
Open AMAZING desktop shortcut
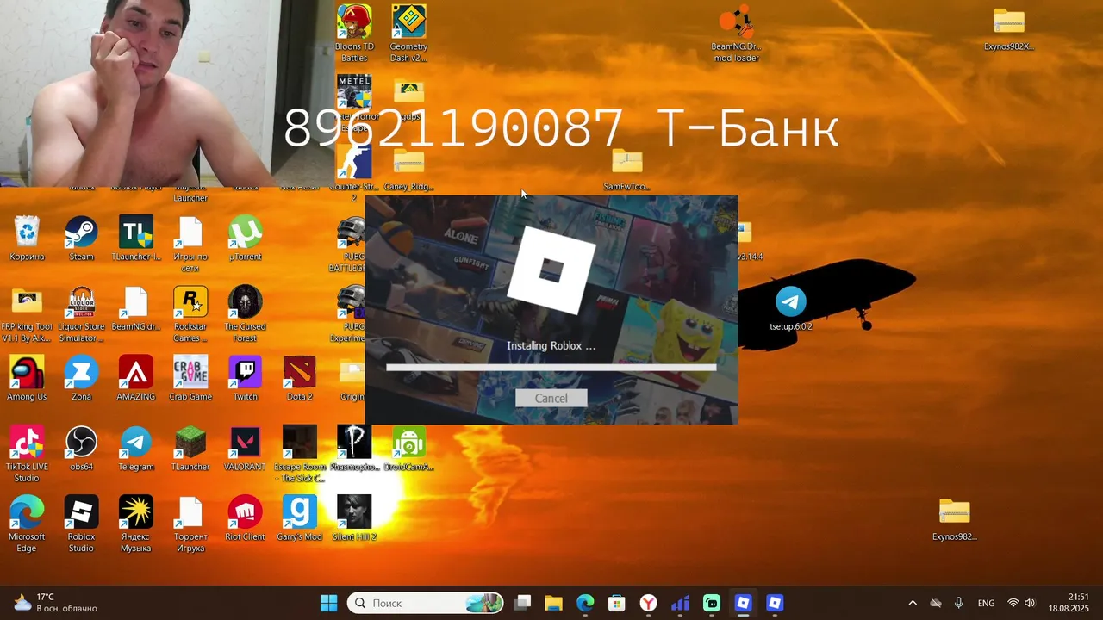click(x=136, y=379)
